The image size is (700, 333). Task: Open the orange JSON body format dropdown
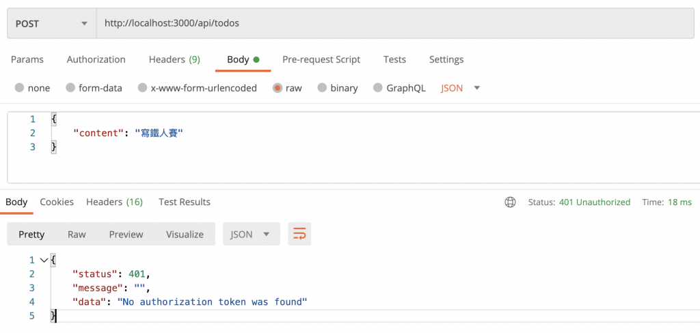(461, 88)
